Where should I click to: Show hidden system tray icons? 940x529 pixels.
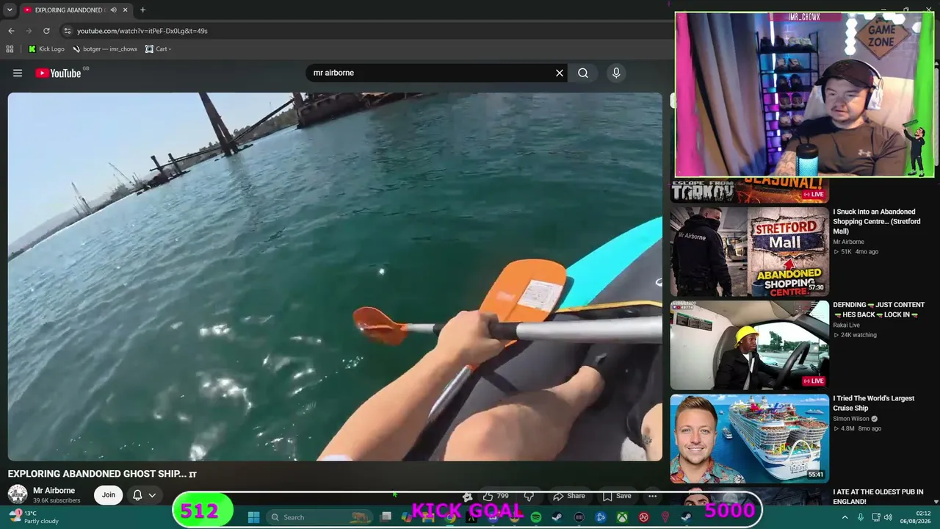coord(845,517)
